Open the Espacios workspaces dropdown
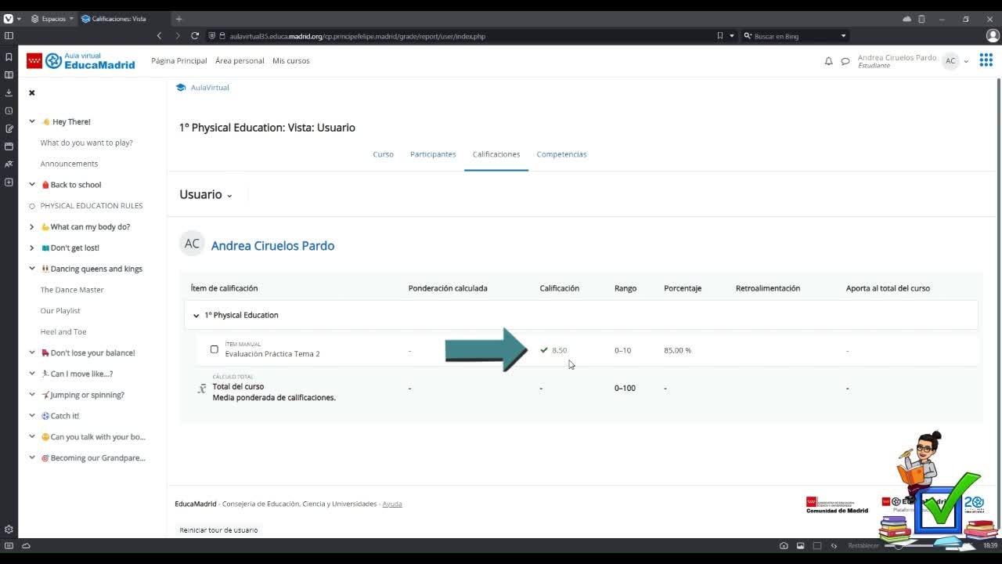 52,19
